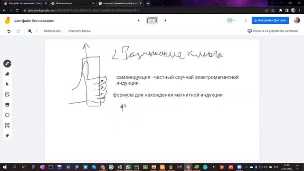Redo the undone action

18,31
